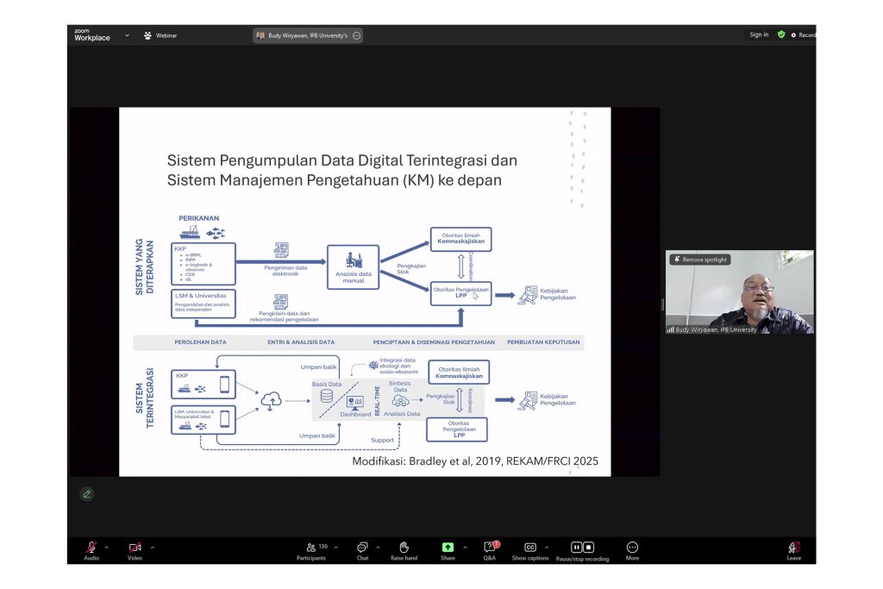Expand the video options chevron
This screenshot has height=589, width=883.
coord(152,547)
